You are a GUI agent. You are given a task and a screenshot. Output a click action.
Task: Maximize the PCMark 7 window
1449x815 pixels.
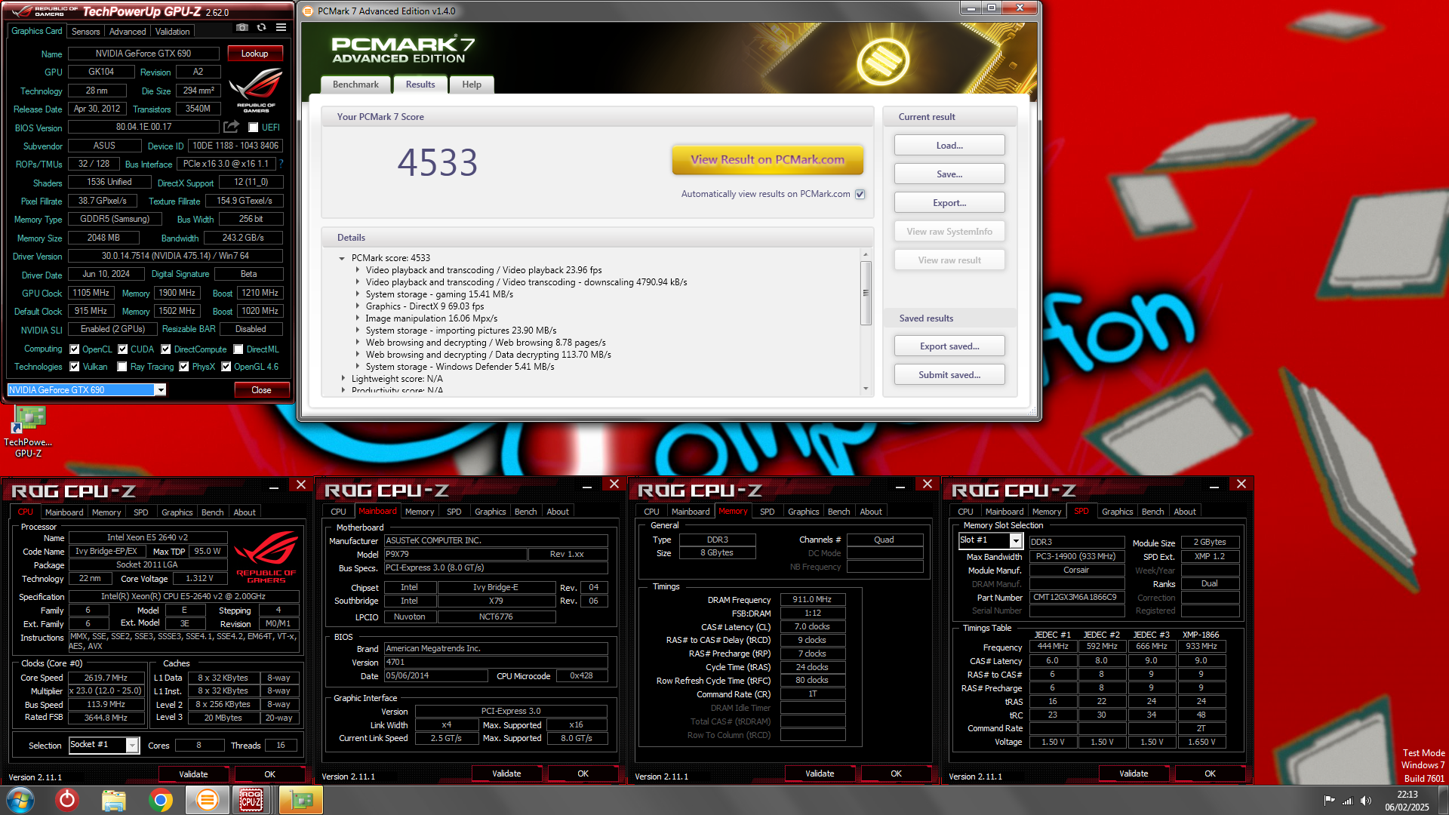click(992, 8)
